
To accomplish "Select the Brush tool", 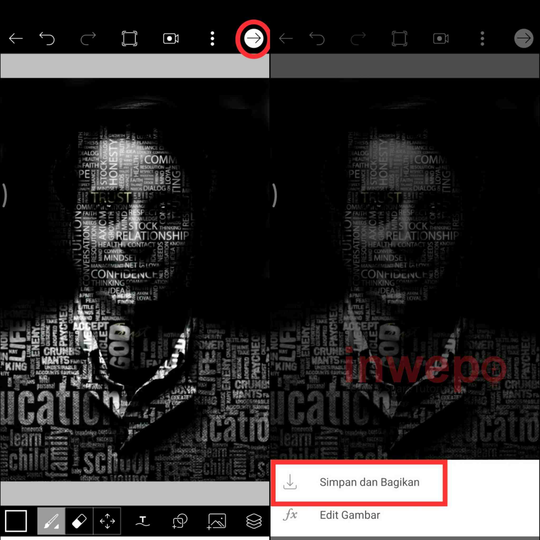I will (x=51, y=521).
